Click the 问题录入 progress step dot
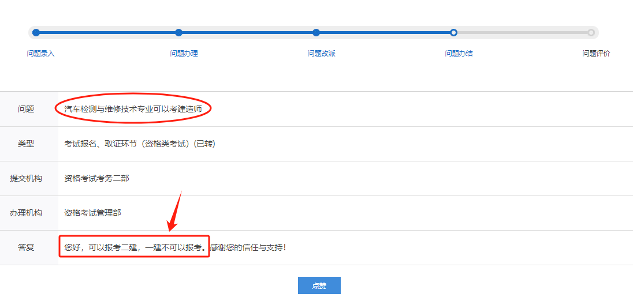 (36, 33)
